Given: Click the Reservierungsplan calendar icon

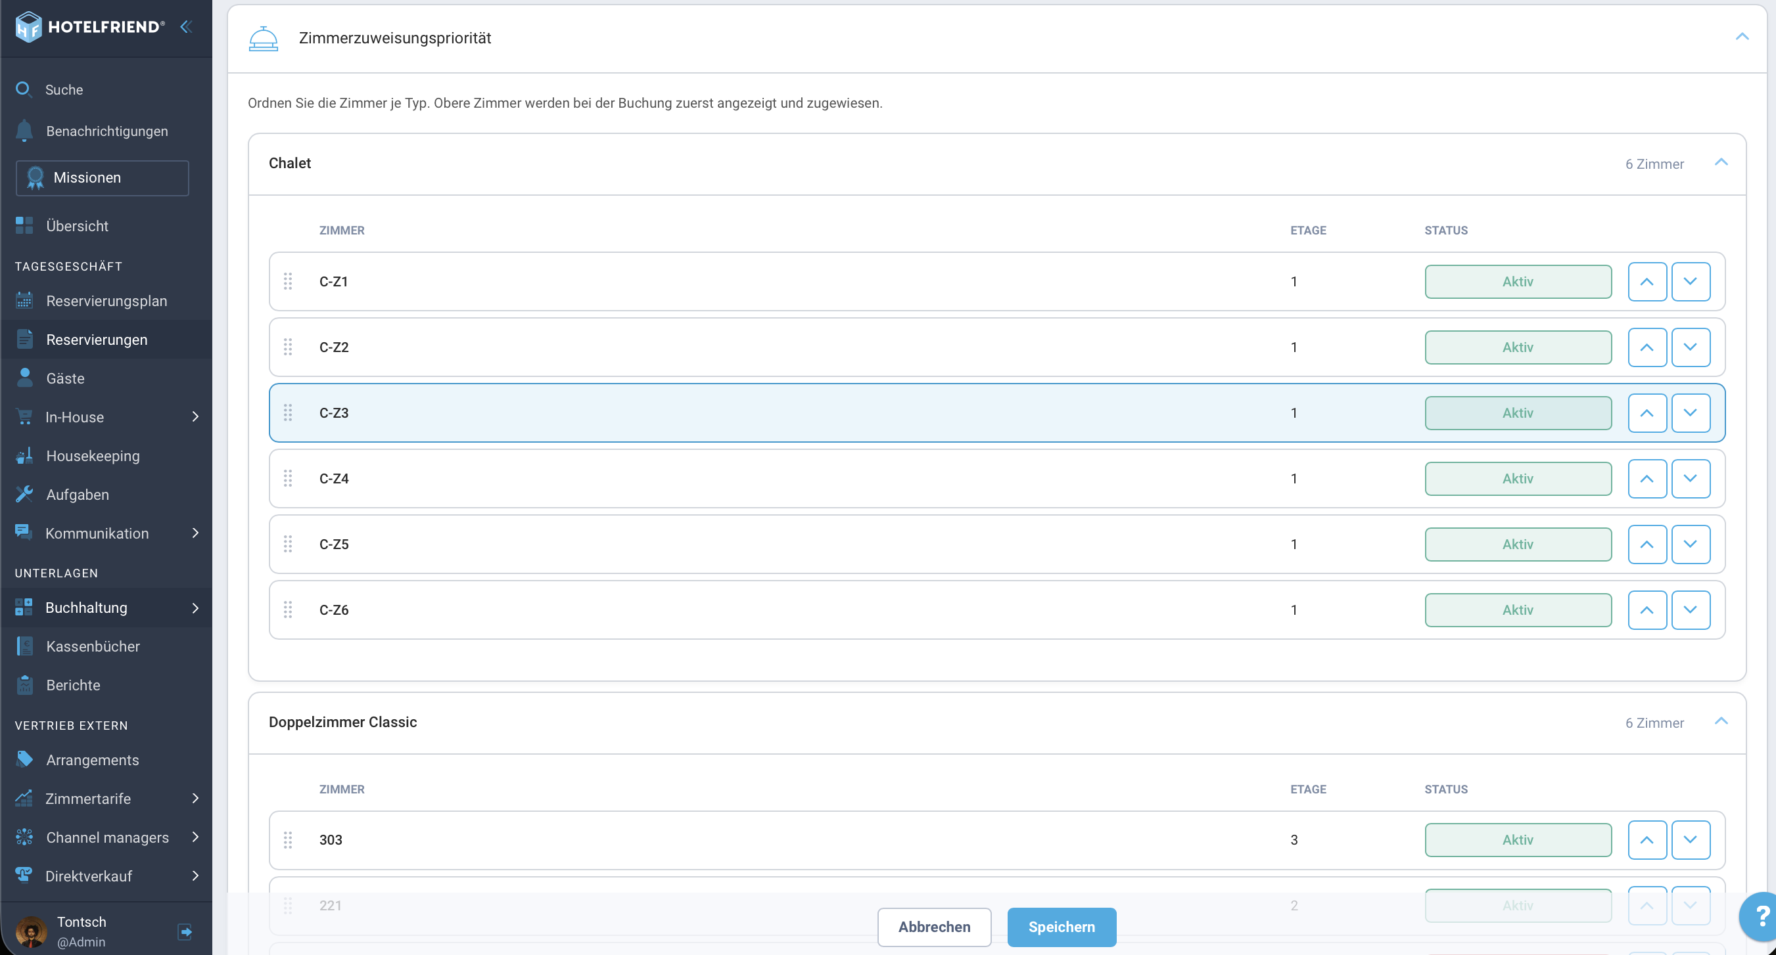Looking at the screenshot, I should coord(24,300).
